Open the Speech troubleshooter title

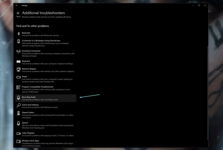[x=25, y=123]
